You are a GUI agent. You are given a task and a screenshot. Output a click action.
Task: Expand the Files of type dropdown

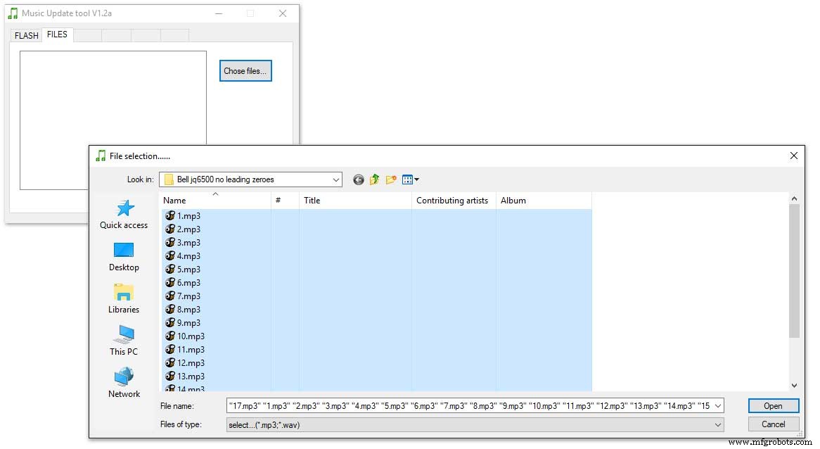pos(718,424)
